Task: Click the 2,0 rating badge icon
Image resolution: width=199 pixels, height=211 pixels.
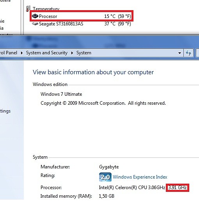Action: pyautogui.click(x=105, y=177)
